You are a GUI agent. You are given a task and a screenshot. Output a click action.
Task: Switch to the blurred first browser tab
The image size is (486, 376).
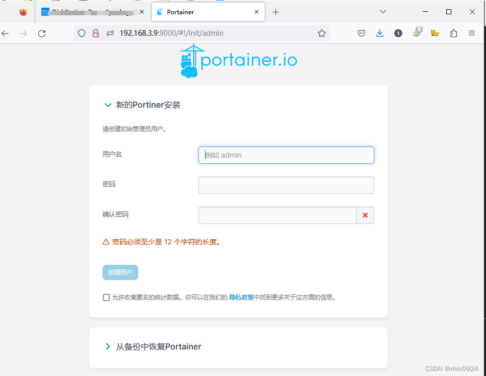coord(93,12)
